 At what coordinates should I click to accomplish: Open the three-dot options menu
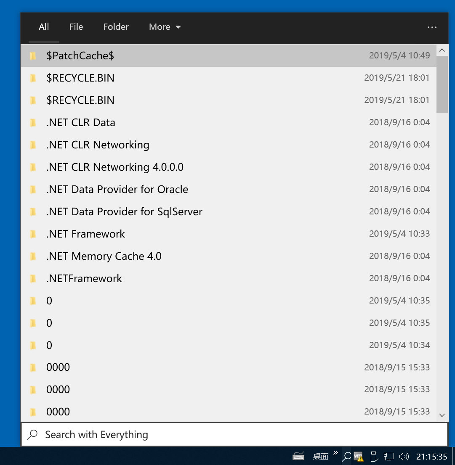(x=432, y=27)
